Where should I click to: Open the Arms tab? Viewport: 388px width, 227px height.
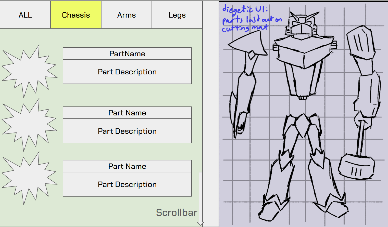click(x=126, y=15)
